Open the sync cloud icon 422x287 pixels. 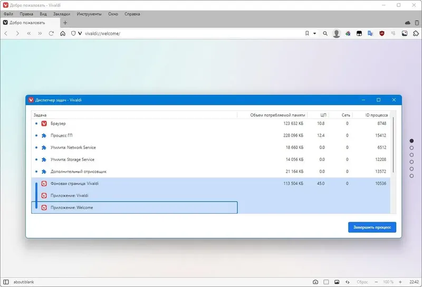click(x=407, y=23)
